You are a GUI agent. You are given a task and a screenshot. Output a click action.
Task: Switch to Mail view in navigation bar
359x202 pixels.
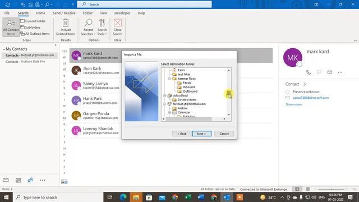click(x=6, y=180)
